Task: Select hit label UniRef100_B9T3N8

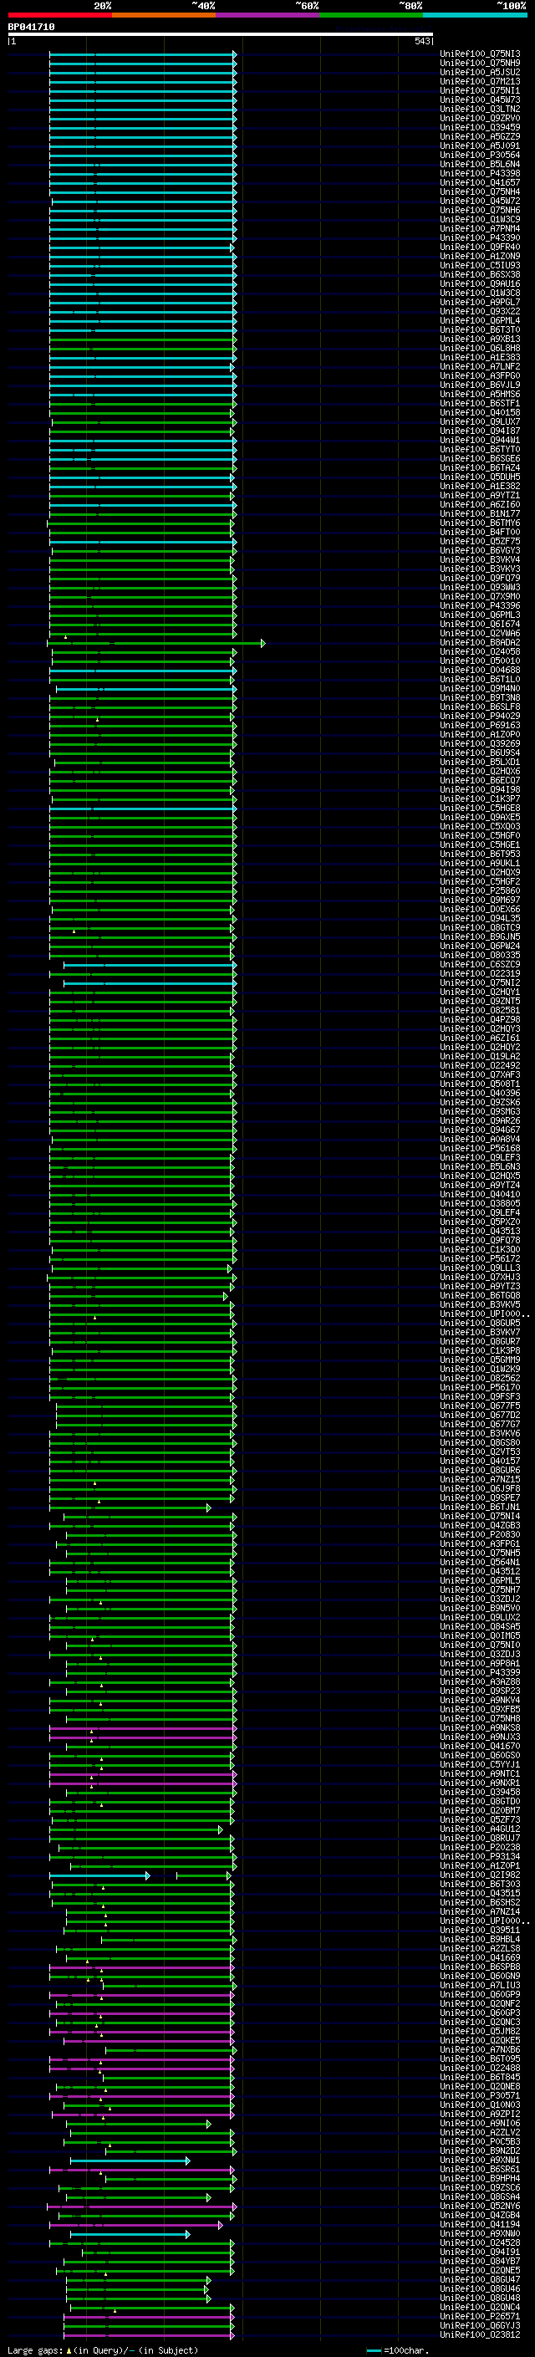Action: click(x=479, y=697)
